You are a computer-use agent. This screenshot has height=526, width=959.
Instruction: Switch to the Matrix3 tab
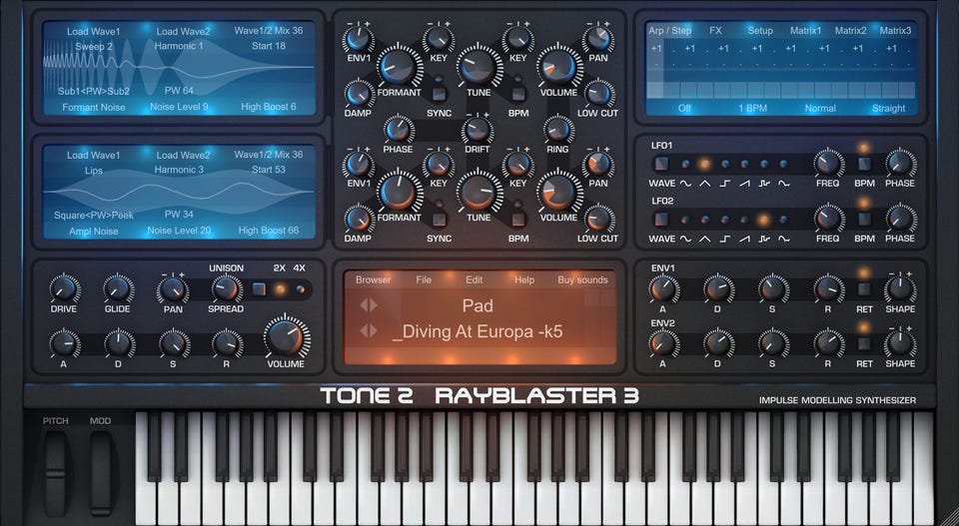click(895, 30)
